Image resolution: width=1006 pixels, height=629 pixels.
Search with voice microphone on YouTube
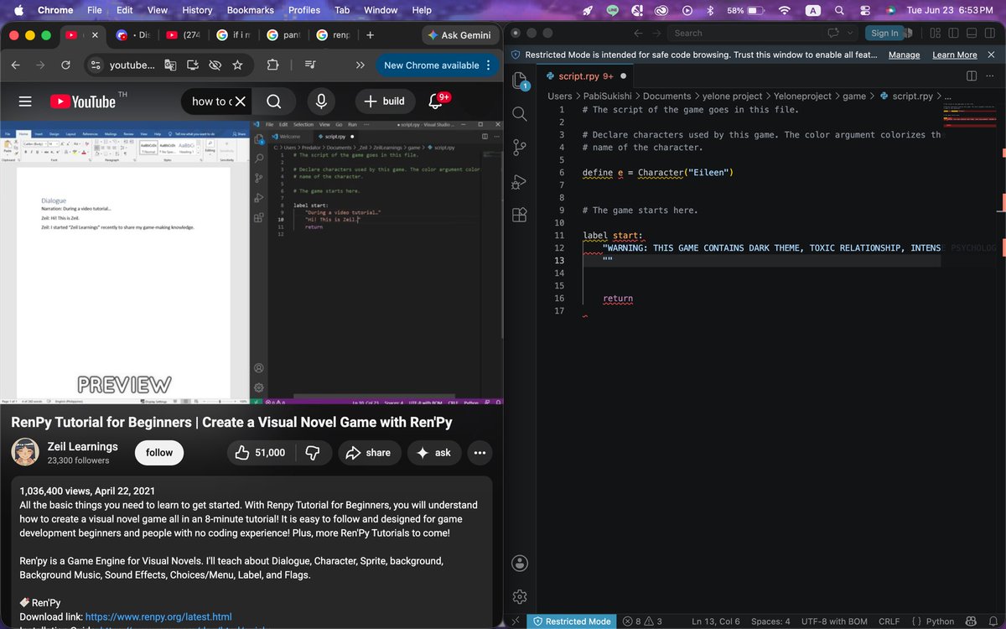(321, 101)
